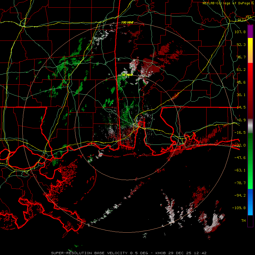
Task: Click the (KT) units label
Action: (242, 20)
